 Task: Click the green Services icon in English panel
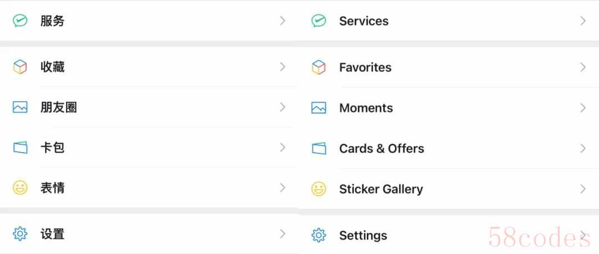319,21
